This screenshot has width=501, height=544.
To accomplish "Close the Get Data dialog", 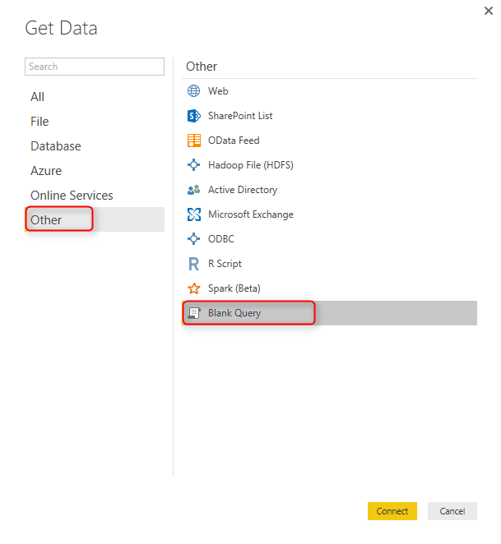I will pyautogui.click(x=489, y=11).
